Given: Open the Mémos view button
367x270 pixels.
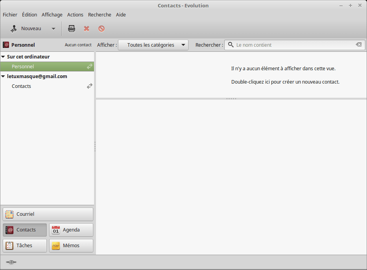Looking at the screenshot, I should click(71, 246).
